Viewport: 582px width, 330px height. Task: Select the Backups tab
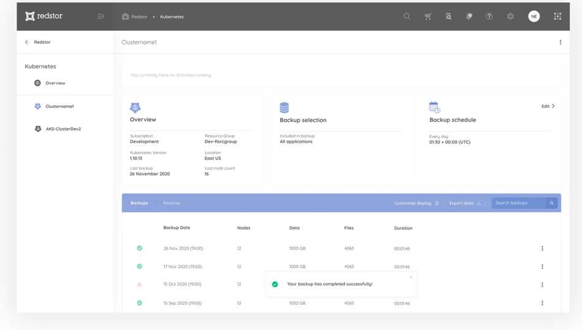pyautogui.click(x=139, y=203)
